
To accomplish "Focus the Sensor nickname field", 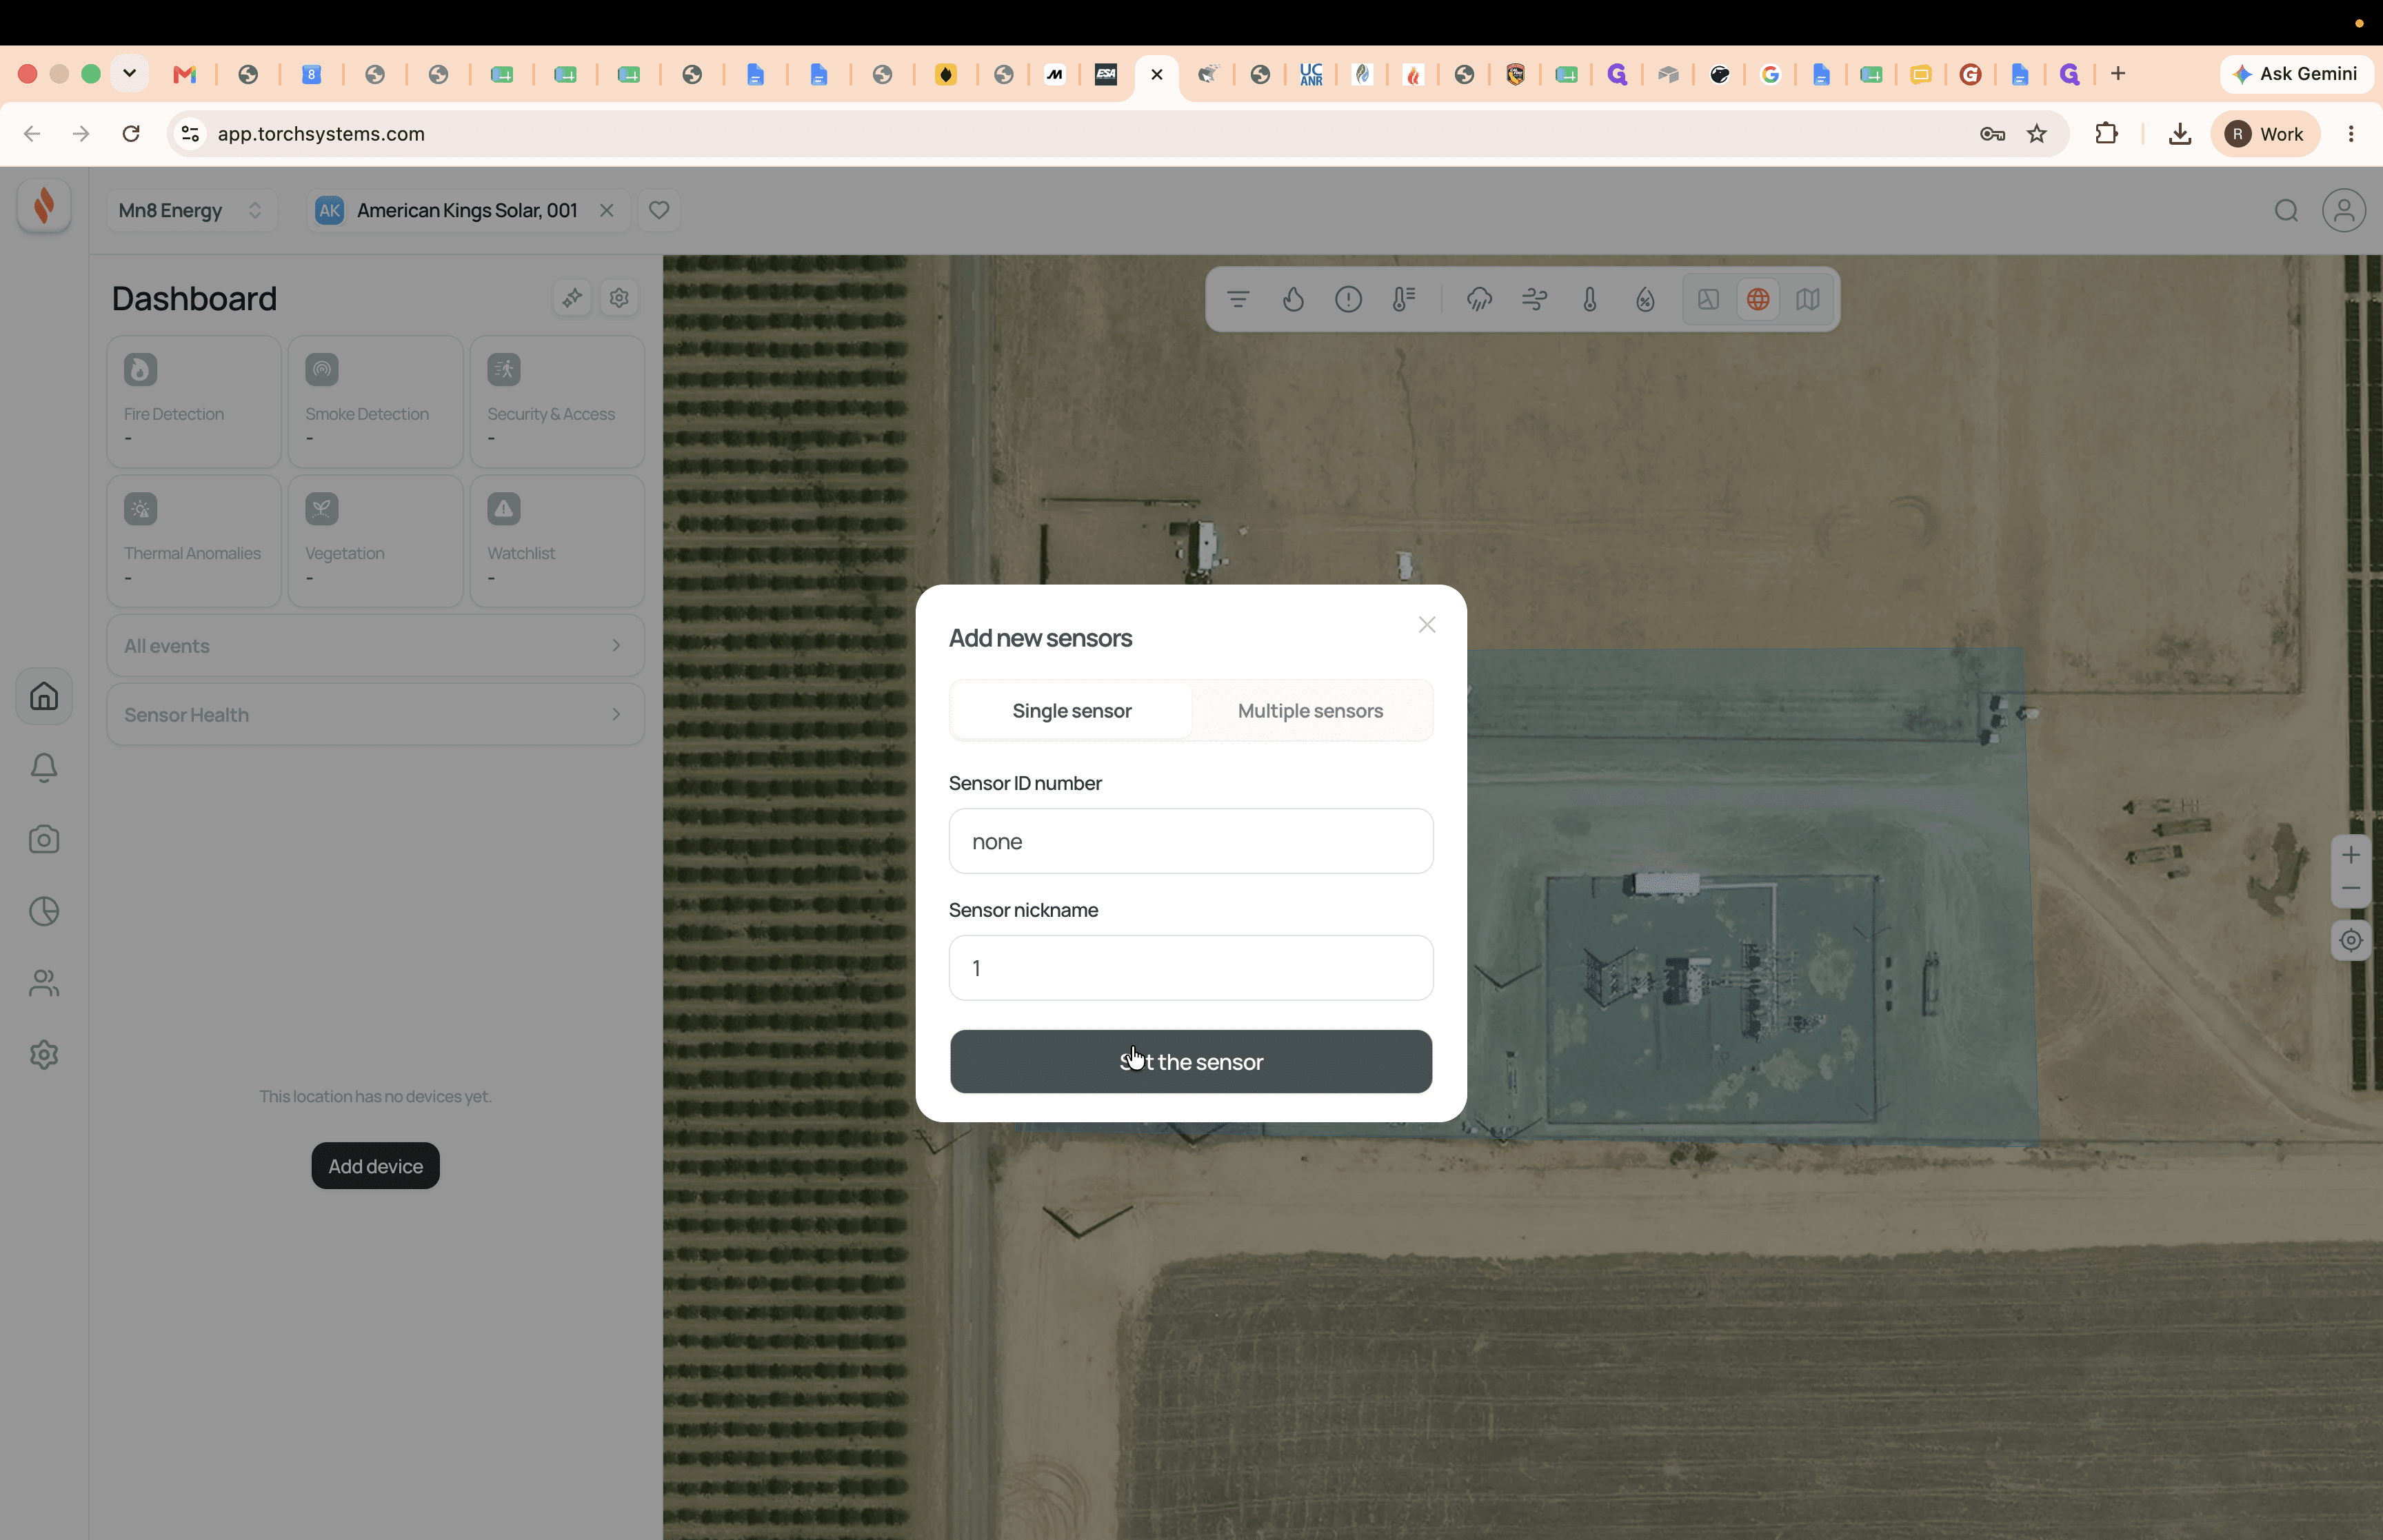I will click(x=1190, y=968).
